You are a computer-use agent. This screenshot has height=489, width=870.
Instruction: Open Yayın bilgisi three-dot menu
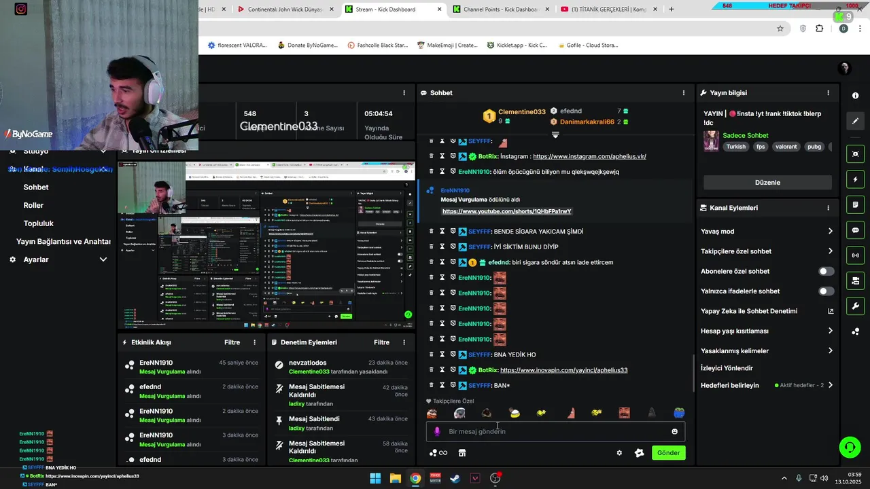coord(828,93)
